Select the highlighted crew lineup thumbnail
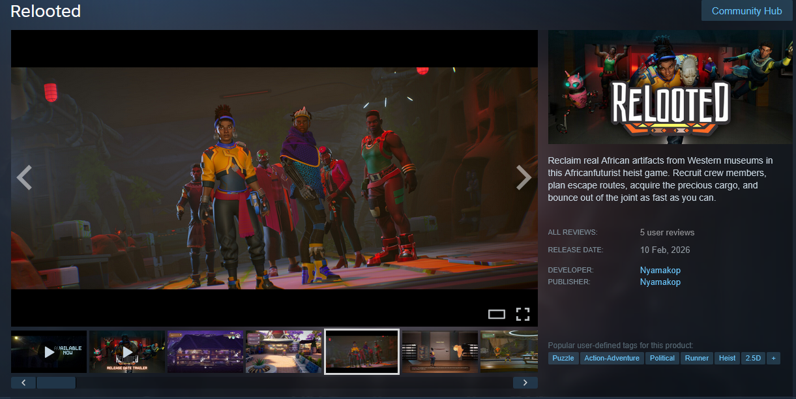796x399 pixels. tap(362, 352)
